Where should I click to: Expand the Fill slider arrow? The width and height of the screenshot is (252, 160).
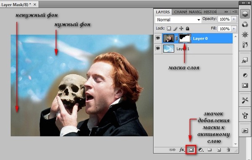234,29
